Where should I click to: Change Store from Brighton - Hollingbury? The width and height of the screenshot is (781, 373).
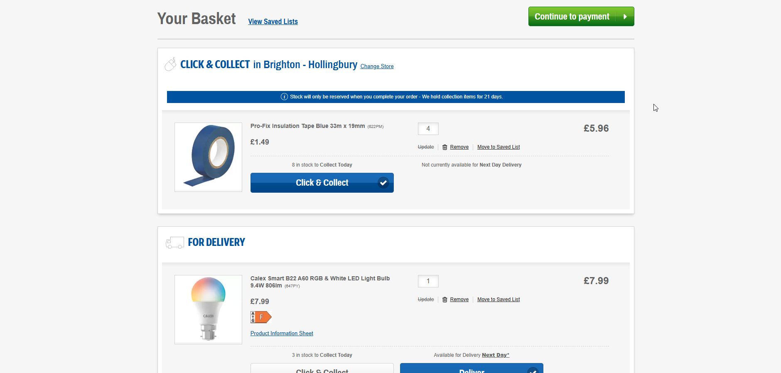377,66
